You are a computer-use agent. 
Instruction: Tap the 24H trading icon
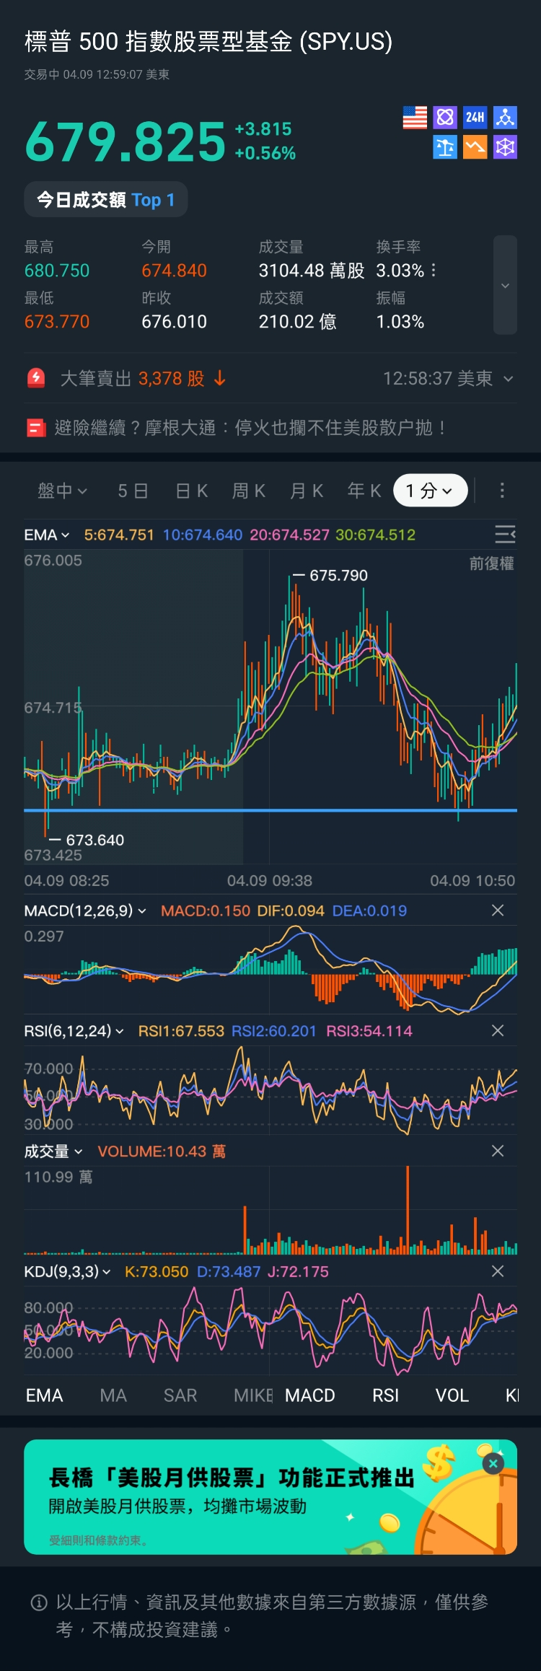pyautogui.click(x=475, y=118)
